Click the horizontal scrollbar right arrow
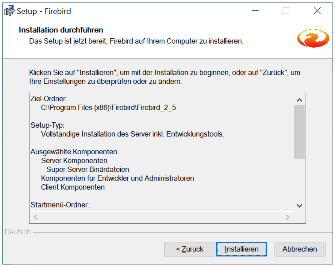The height and width of the screenshot is (267, 335). click(288, 217)
